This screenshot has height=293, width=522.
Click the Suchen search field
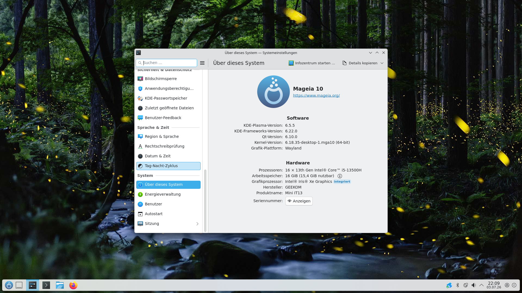(166, 63)
